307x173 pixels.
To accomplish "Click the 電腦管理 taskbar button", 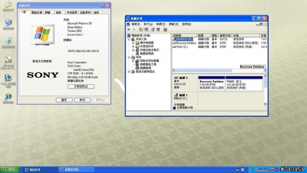I will 41,170.
